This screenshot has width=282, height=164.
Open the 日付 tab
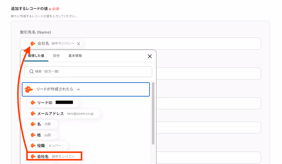(56, 56)
